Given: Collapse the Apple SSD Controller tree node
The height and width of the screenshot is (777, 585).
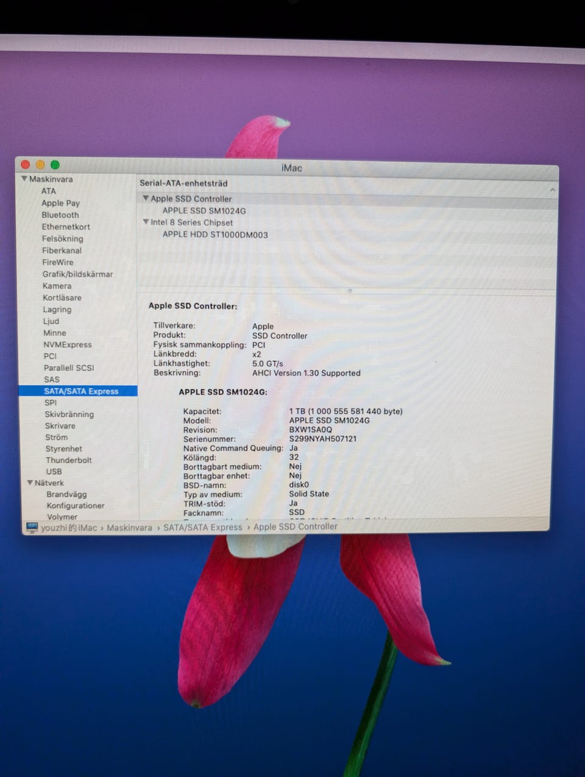Looking at the screenshot, I should (x=146, y=199).
